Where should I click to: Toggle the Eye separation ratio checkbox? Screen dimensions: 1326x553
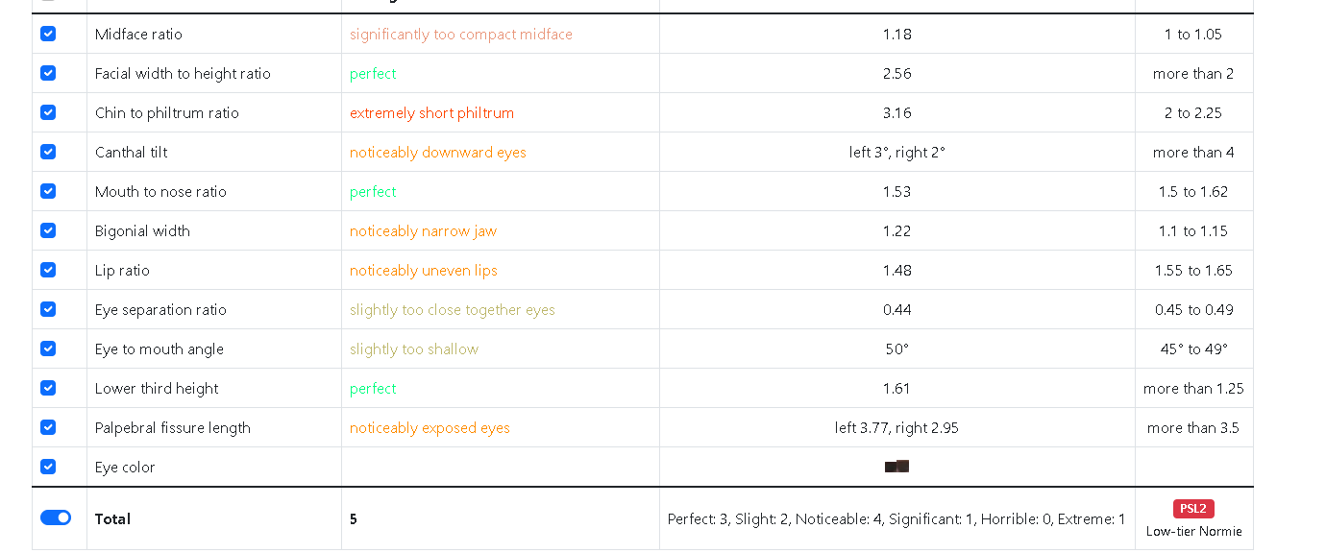tap(48, 309)
